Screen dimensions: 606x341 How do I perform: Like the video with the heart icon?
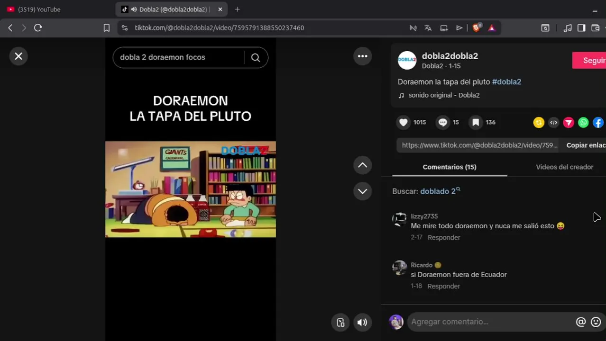pyautogui.click(x=403, y=122)
